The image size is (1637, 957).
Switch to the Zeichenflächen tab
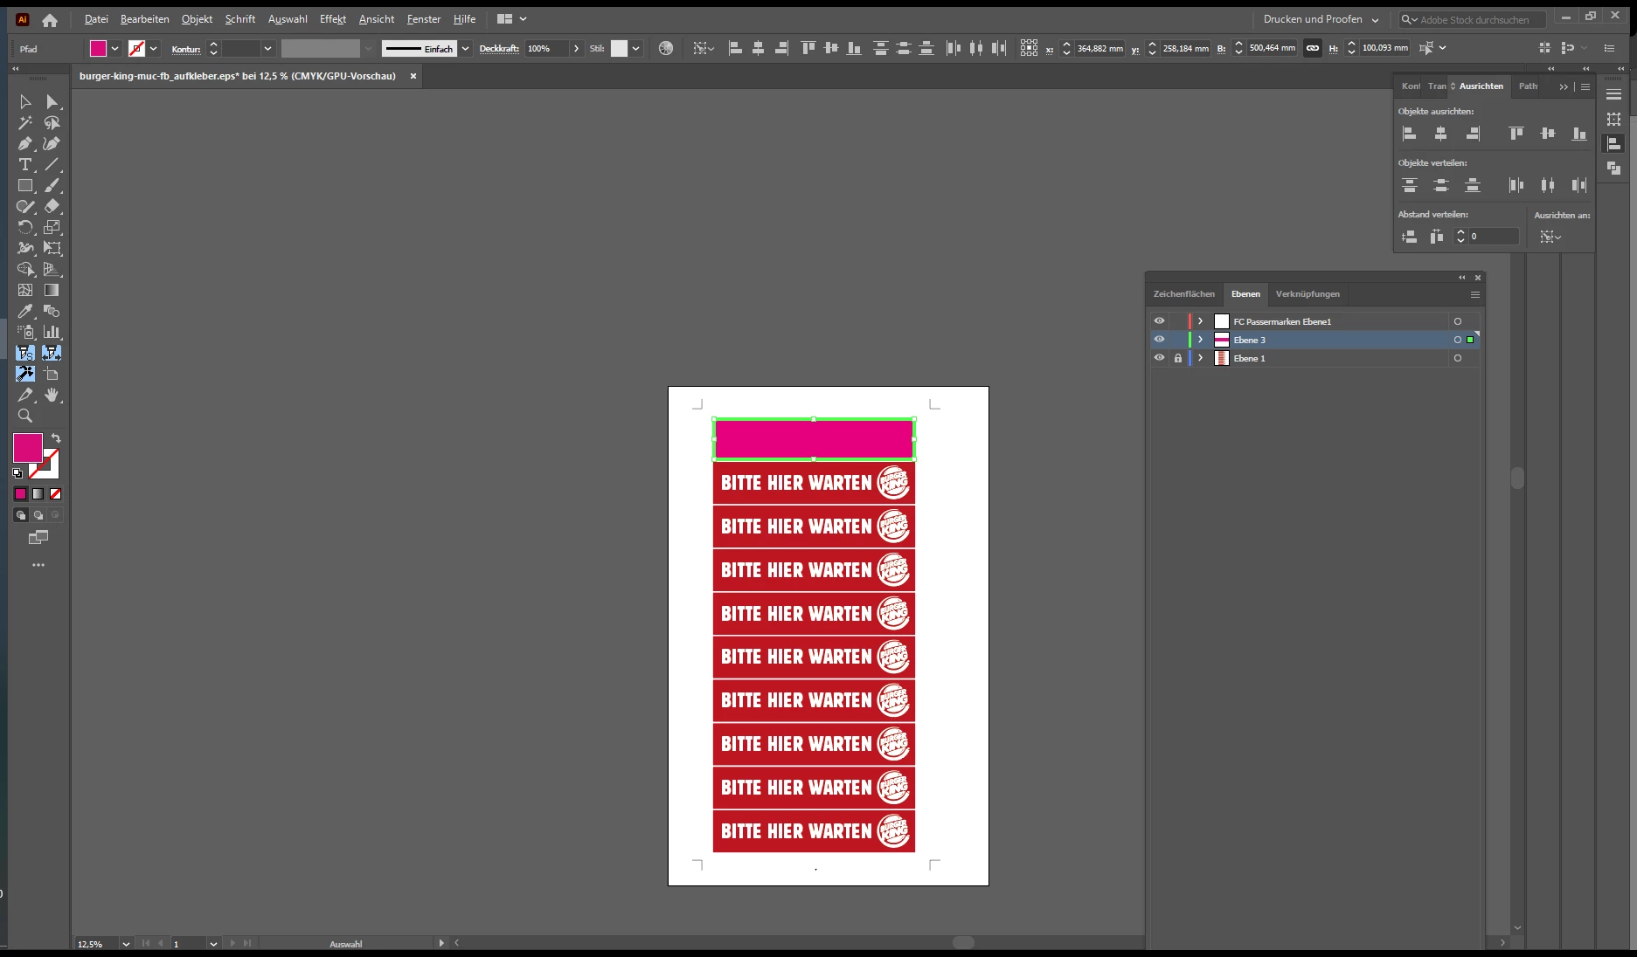point(1183,294)
